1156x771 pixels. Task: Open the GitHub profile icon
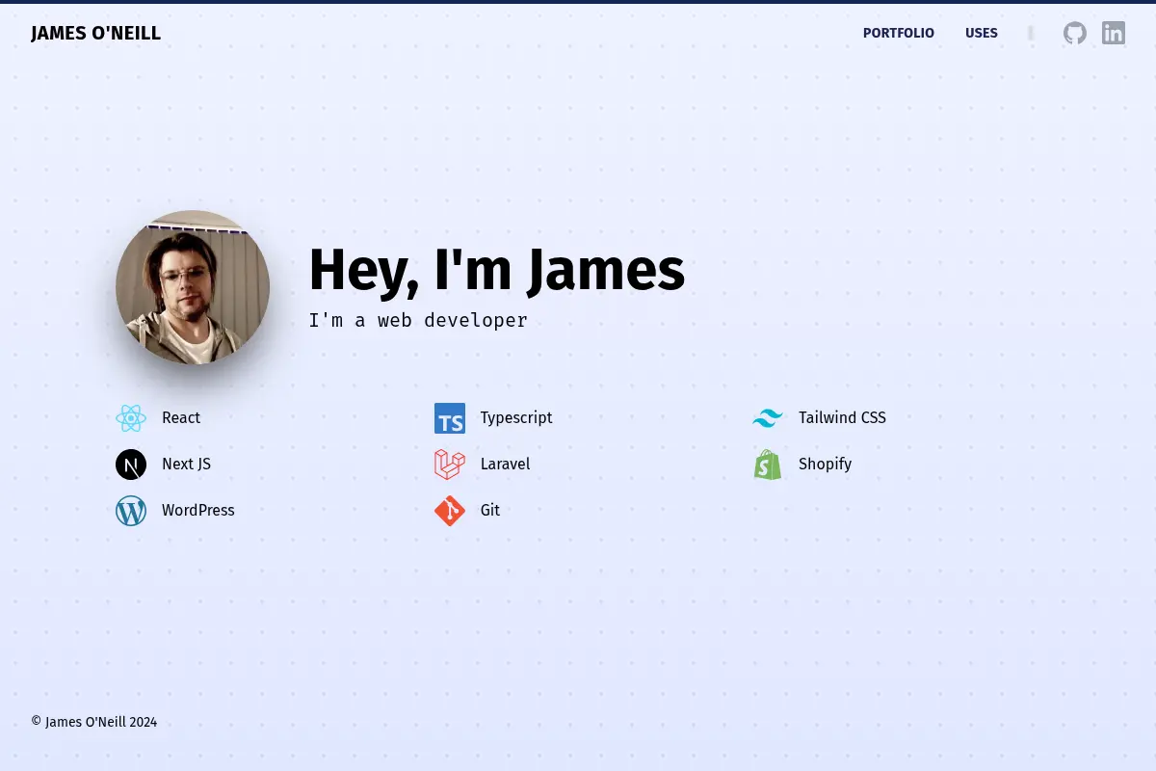pyautogui.click(x=1075, y=33)
